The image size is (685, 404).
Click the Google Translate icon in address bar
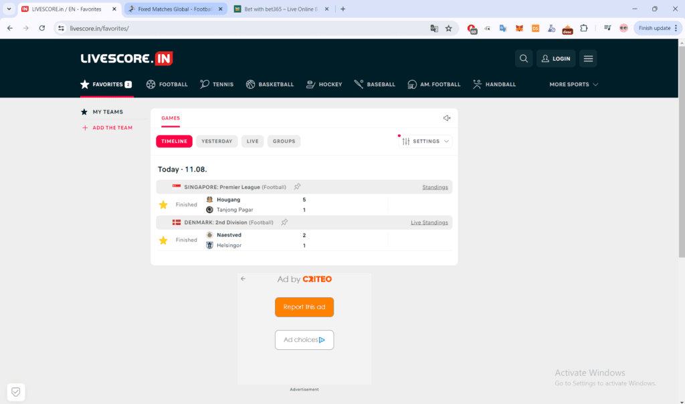coord(434,28)
